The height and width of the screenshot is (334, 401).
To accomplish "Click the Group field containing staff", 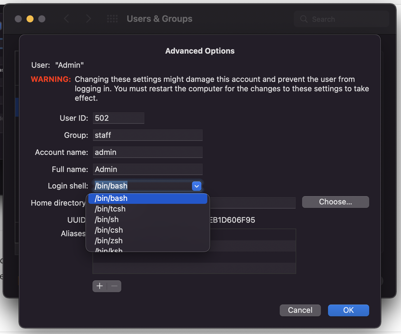I will [148, 135].
